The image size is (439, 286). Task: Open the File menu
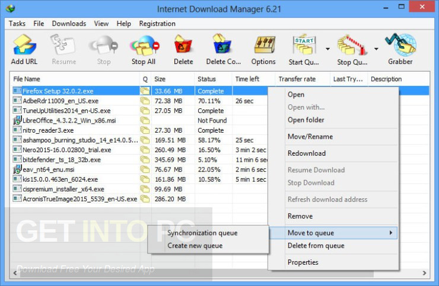coord(39,24)
